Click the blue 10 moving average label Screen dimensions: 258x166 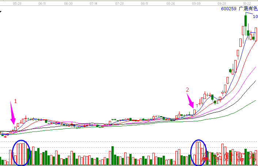tap(255, 16)
